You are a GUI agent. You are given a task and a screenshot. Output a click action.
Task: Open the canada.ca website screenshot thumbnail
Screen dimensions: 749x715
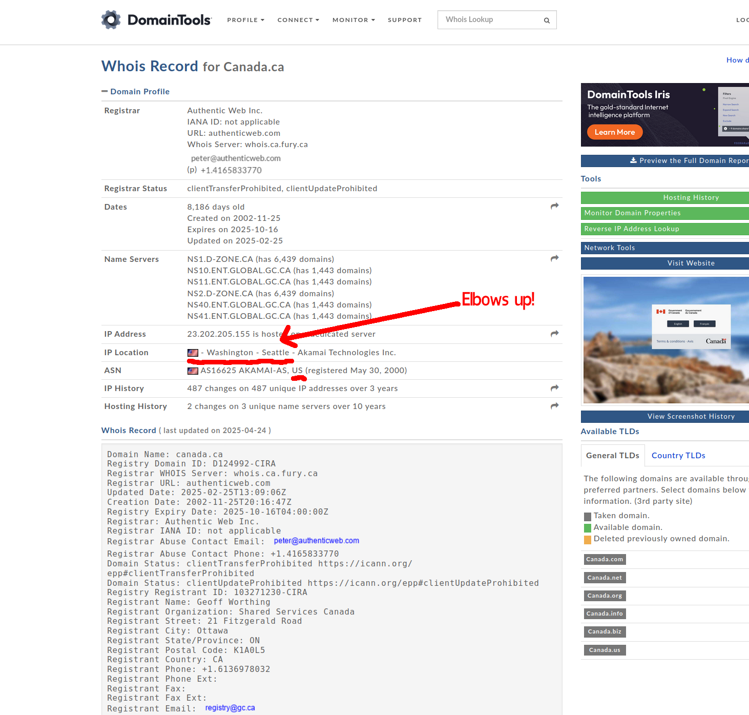[666, 340]
